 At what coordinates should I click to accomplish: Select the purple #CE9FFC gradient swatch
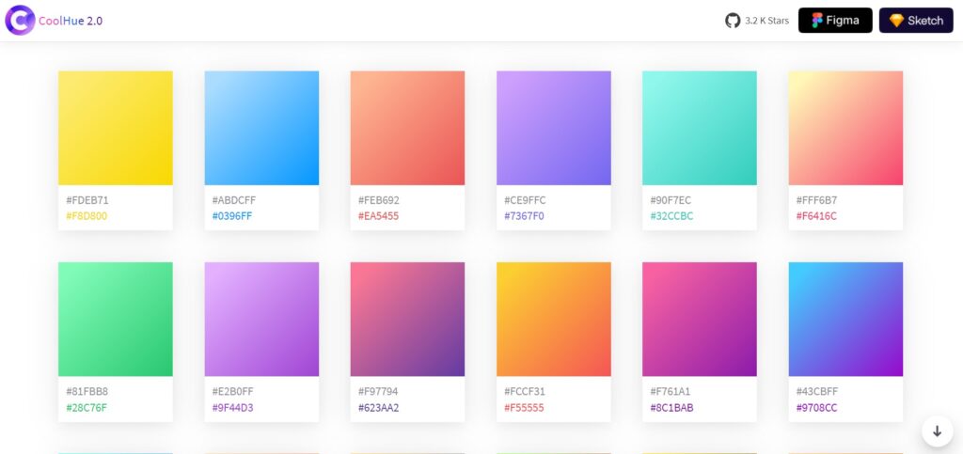coord(553,128)
